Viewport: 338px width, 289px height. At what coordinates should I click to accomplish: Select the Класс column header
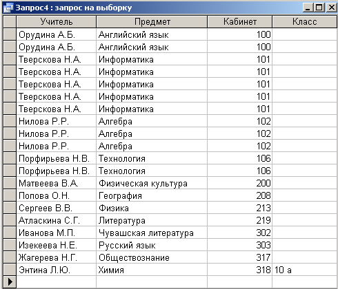pos(305,22)
